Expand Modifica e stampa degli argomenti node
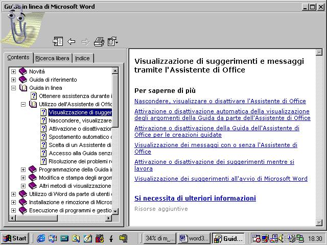The height and width of the screenshot is (245, 327). 24,178
